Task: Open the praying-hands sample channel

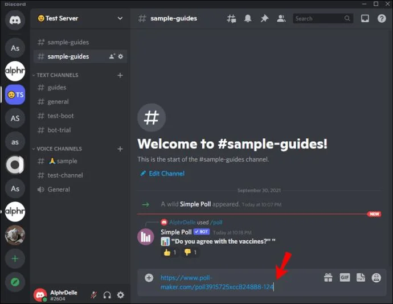Action: [80, 161]
